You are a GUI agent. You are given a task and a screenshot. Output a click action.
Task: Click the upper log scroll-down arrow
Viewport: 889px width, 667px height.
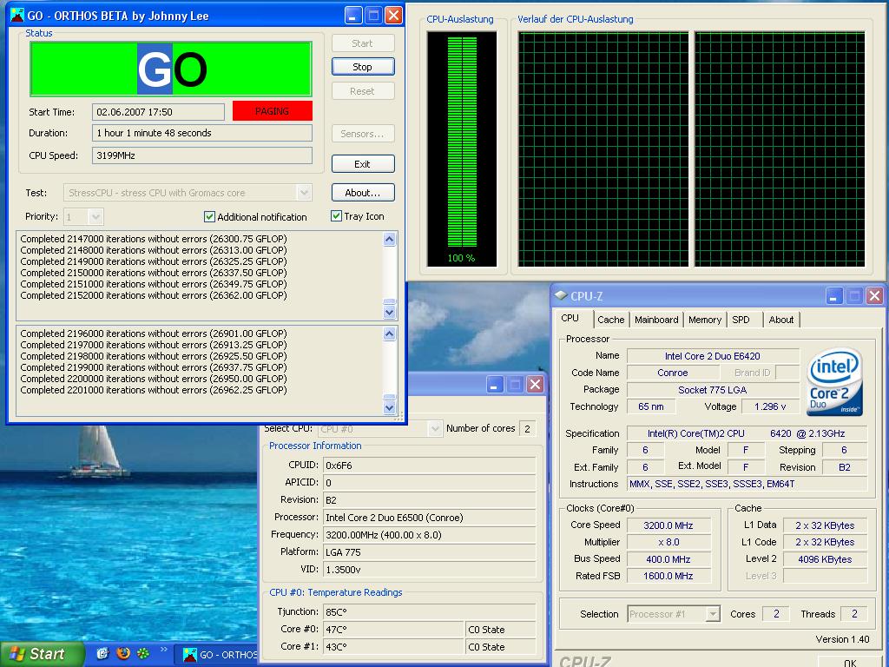(389, 312)
